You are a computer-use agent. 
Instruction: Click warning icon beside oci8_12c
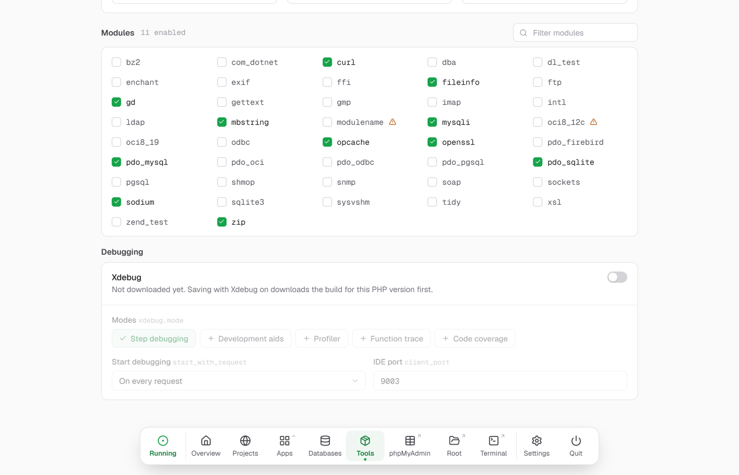pos(593,122)
